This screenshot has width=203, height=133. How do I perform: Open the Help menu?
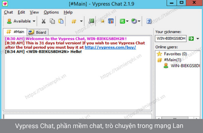coord(68,12)
